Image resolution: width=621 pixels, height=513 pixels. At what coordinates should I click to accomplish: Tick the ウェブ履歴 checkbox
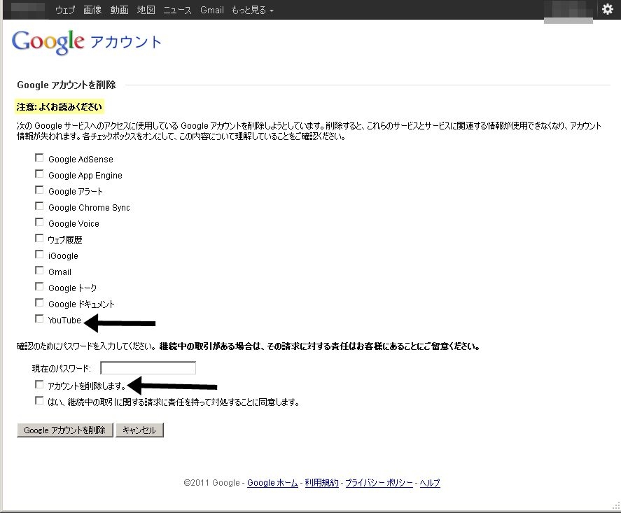coord(39,238)
